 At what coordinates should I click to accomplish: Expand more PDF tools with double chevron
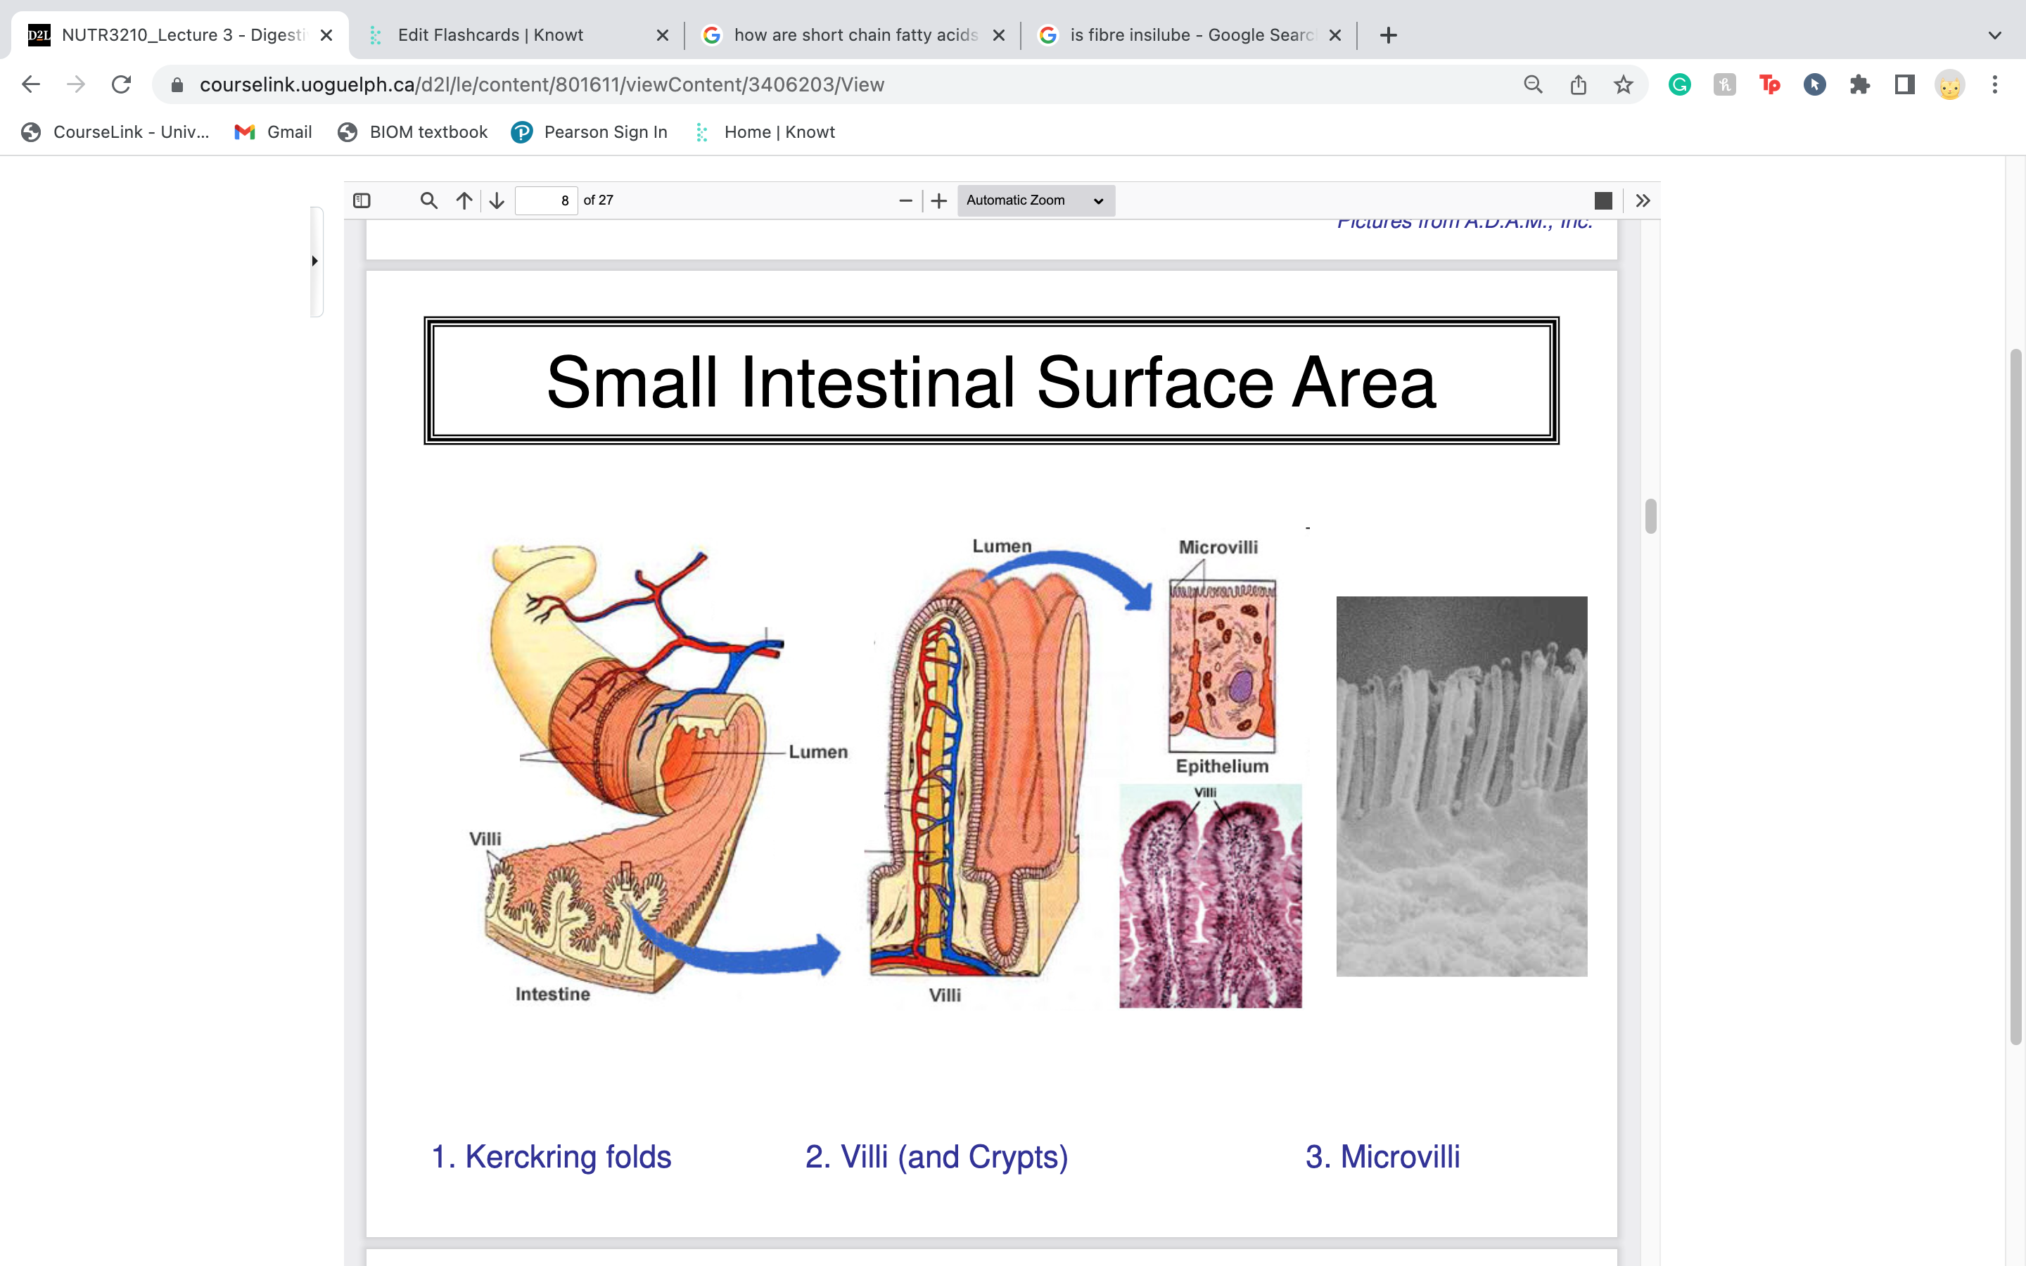(1643, 200)
